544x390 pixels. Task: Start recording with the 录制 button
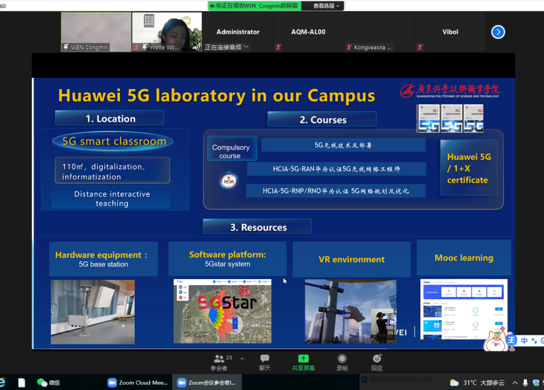coord(342,362)
